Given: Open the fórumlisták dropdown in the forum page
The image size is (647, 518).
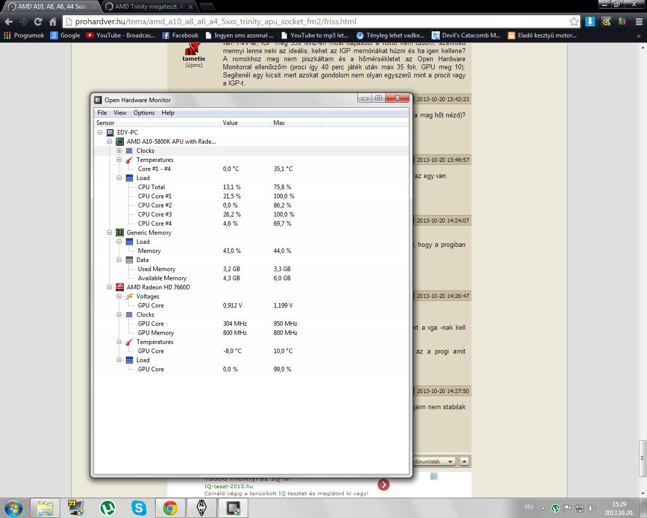Looking at the screenshot, I should [434, 461].
